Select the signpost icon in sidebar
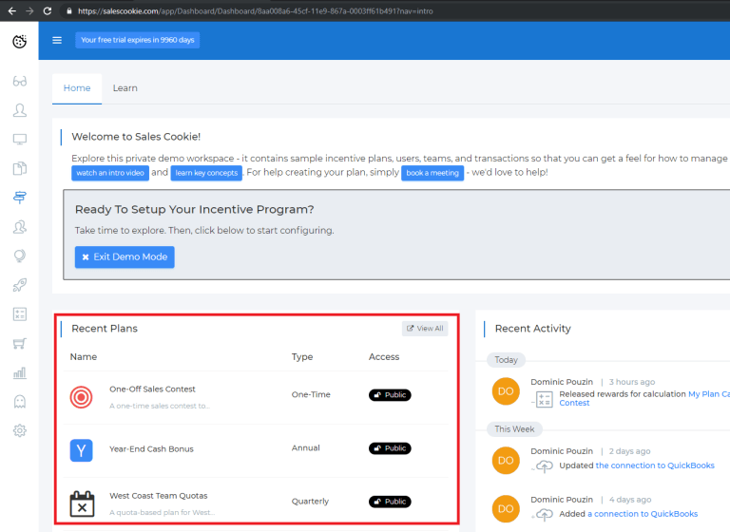Screen dimensions: 730x532 (19, 198)
